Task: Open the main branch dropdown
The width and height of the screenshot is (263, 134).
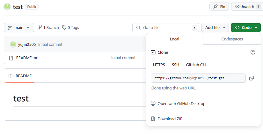Action: coord(19,27)
